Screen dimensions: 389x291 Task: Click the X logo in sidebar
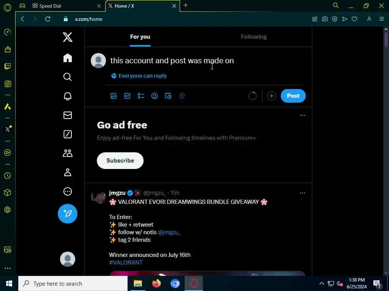[68, 38]
